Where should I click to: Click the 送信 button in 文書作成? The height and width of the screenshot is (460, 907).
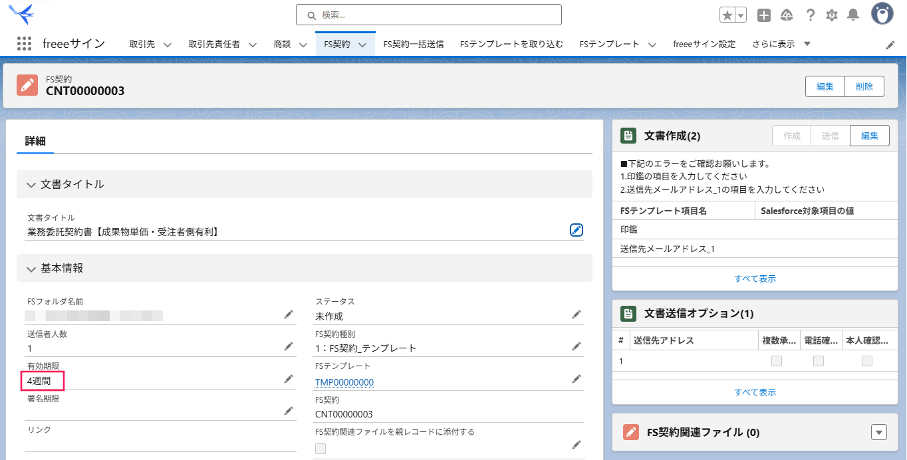coord(831,136)
